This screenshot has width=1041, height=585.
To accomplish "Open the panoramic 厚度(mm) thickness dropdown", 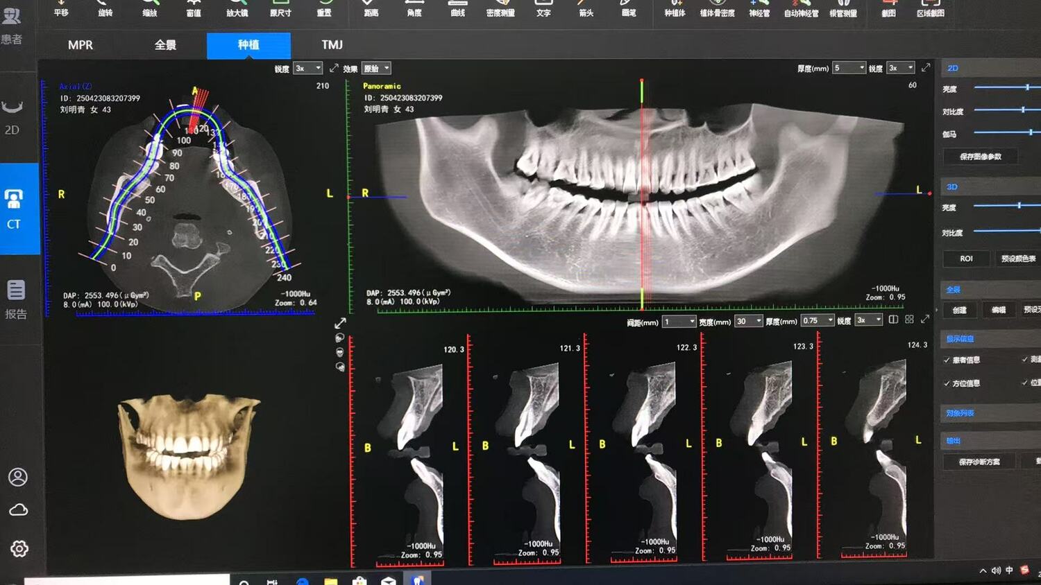I will point(849,68).
